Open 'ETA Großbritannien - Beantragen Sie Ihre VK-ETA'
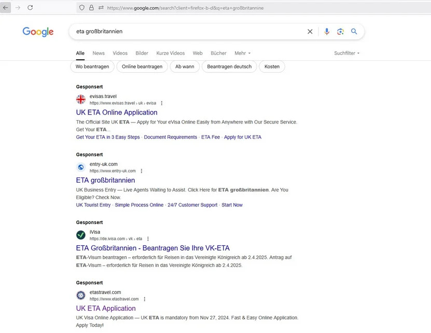This screenshot has height=333, width=431. coord(153,248)
